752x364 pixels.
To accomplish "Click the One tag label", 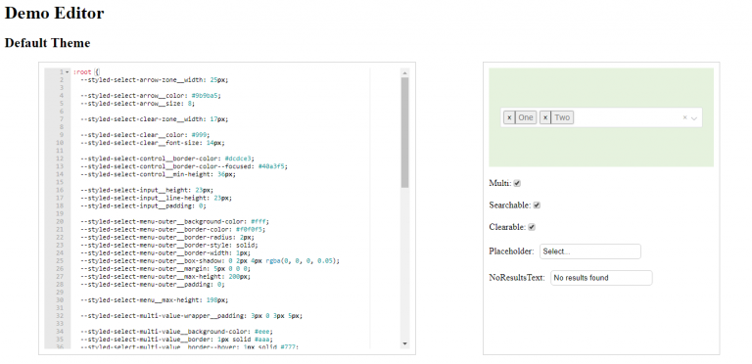I will click(526, 117).
